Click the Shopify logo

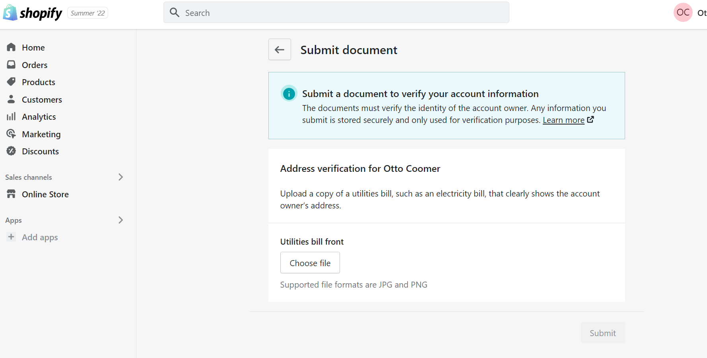point(33,13)
